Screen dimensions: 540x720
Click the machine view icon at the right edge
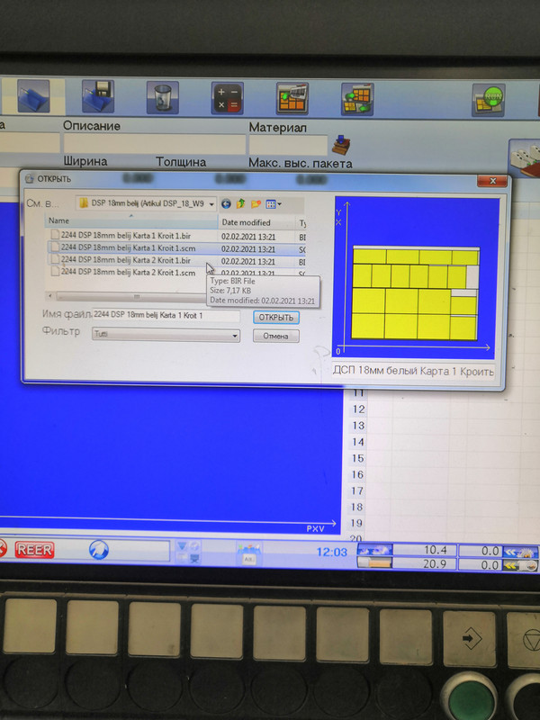tap(525, 157)
